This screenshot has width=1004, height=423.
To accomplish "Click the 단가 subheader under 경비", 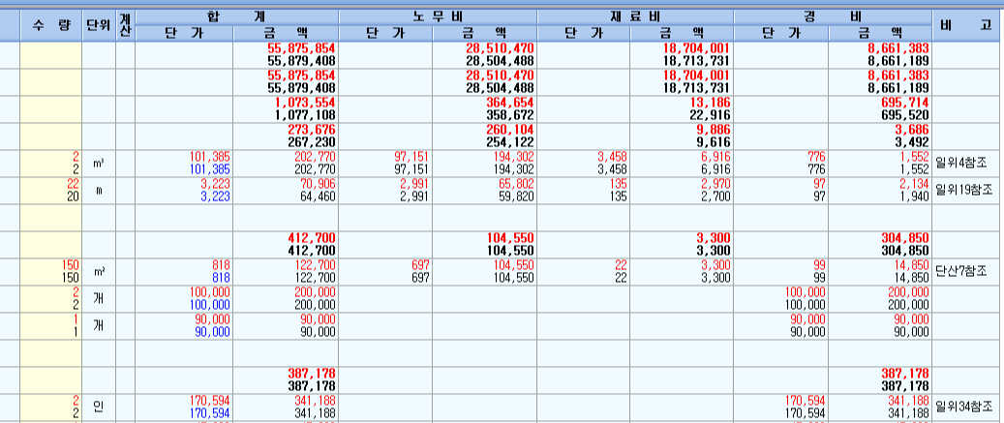I will [781, 34].
